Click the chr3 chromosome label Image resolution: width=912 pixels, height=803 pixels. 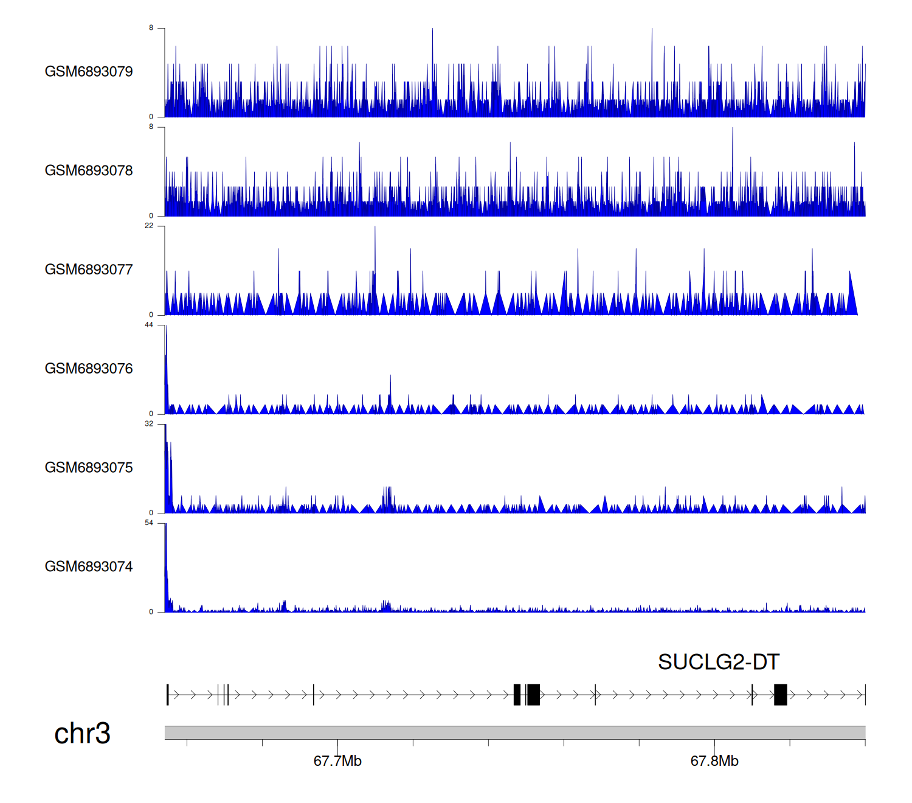point(82,734)
